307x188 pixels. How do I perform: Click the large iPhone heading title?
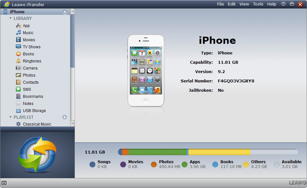tap(217, 40)
